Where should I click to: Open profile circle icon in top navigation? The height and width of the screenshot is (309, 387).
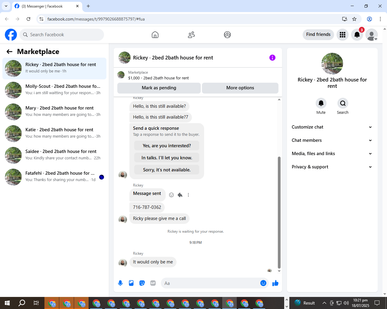tap(227, 35)
